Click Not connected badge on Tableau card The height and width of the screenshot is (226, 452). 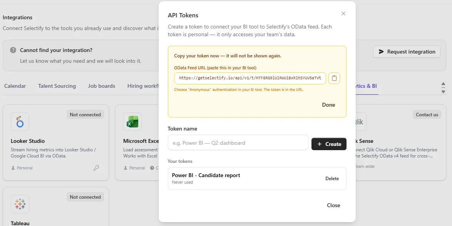click(x=85, y=197)
